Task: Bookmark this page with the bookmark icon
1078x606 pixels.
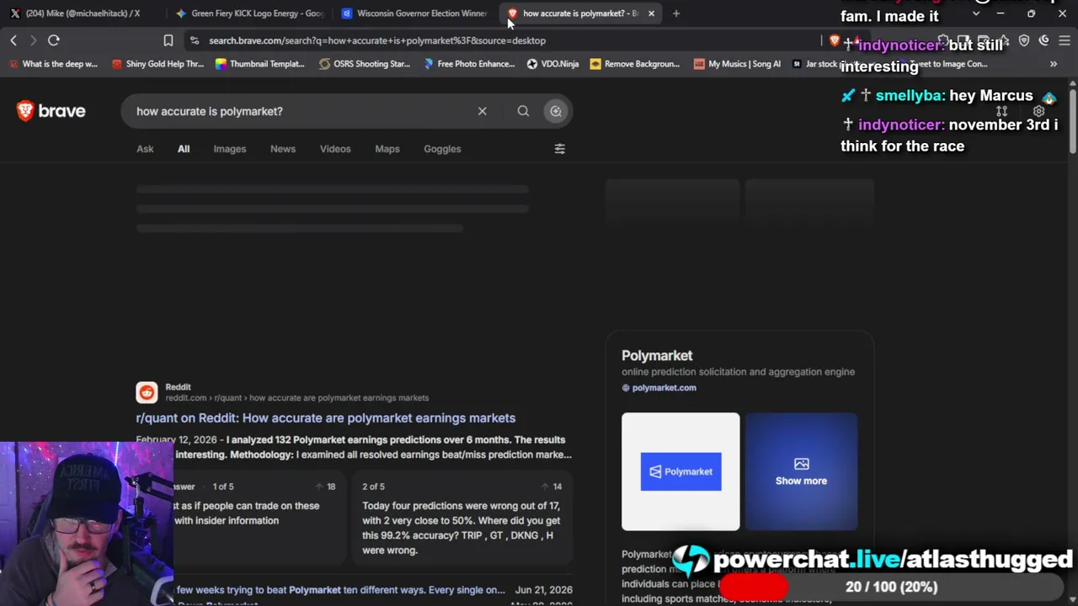Action: coord(168,40)
